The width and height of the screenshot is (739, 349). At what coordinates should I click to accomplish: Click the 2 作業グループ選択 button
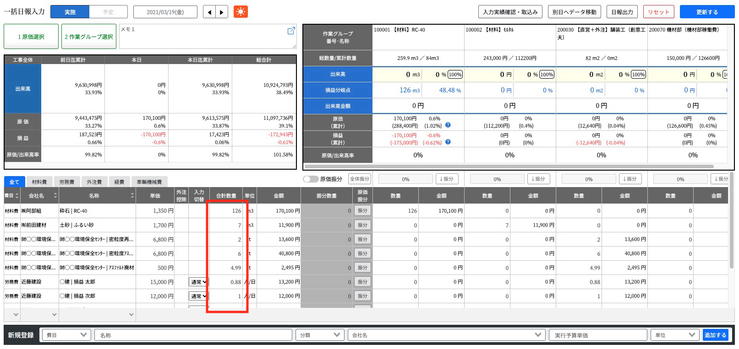(89, 37)
